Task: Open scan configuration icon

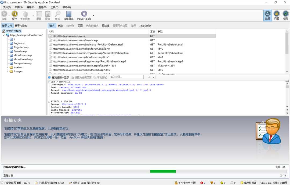Action: click(x=39, y=14)
